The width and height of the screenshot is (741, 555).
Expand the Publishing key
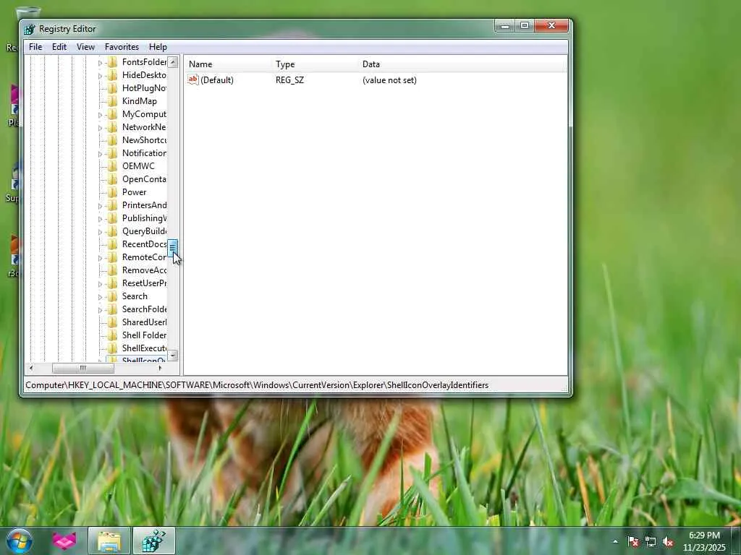(x=100, y=219)
